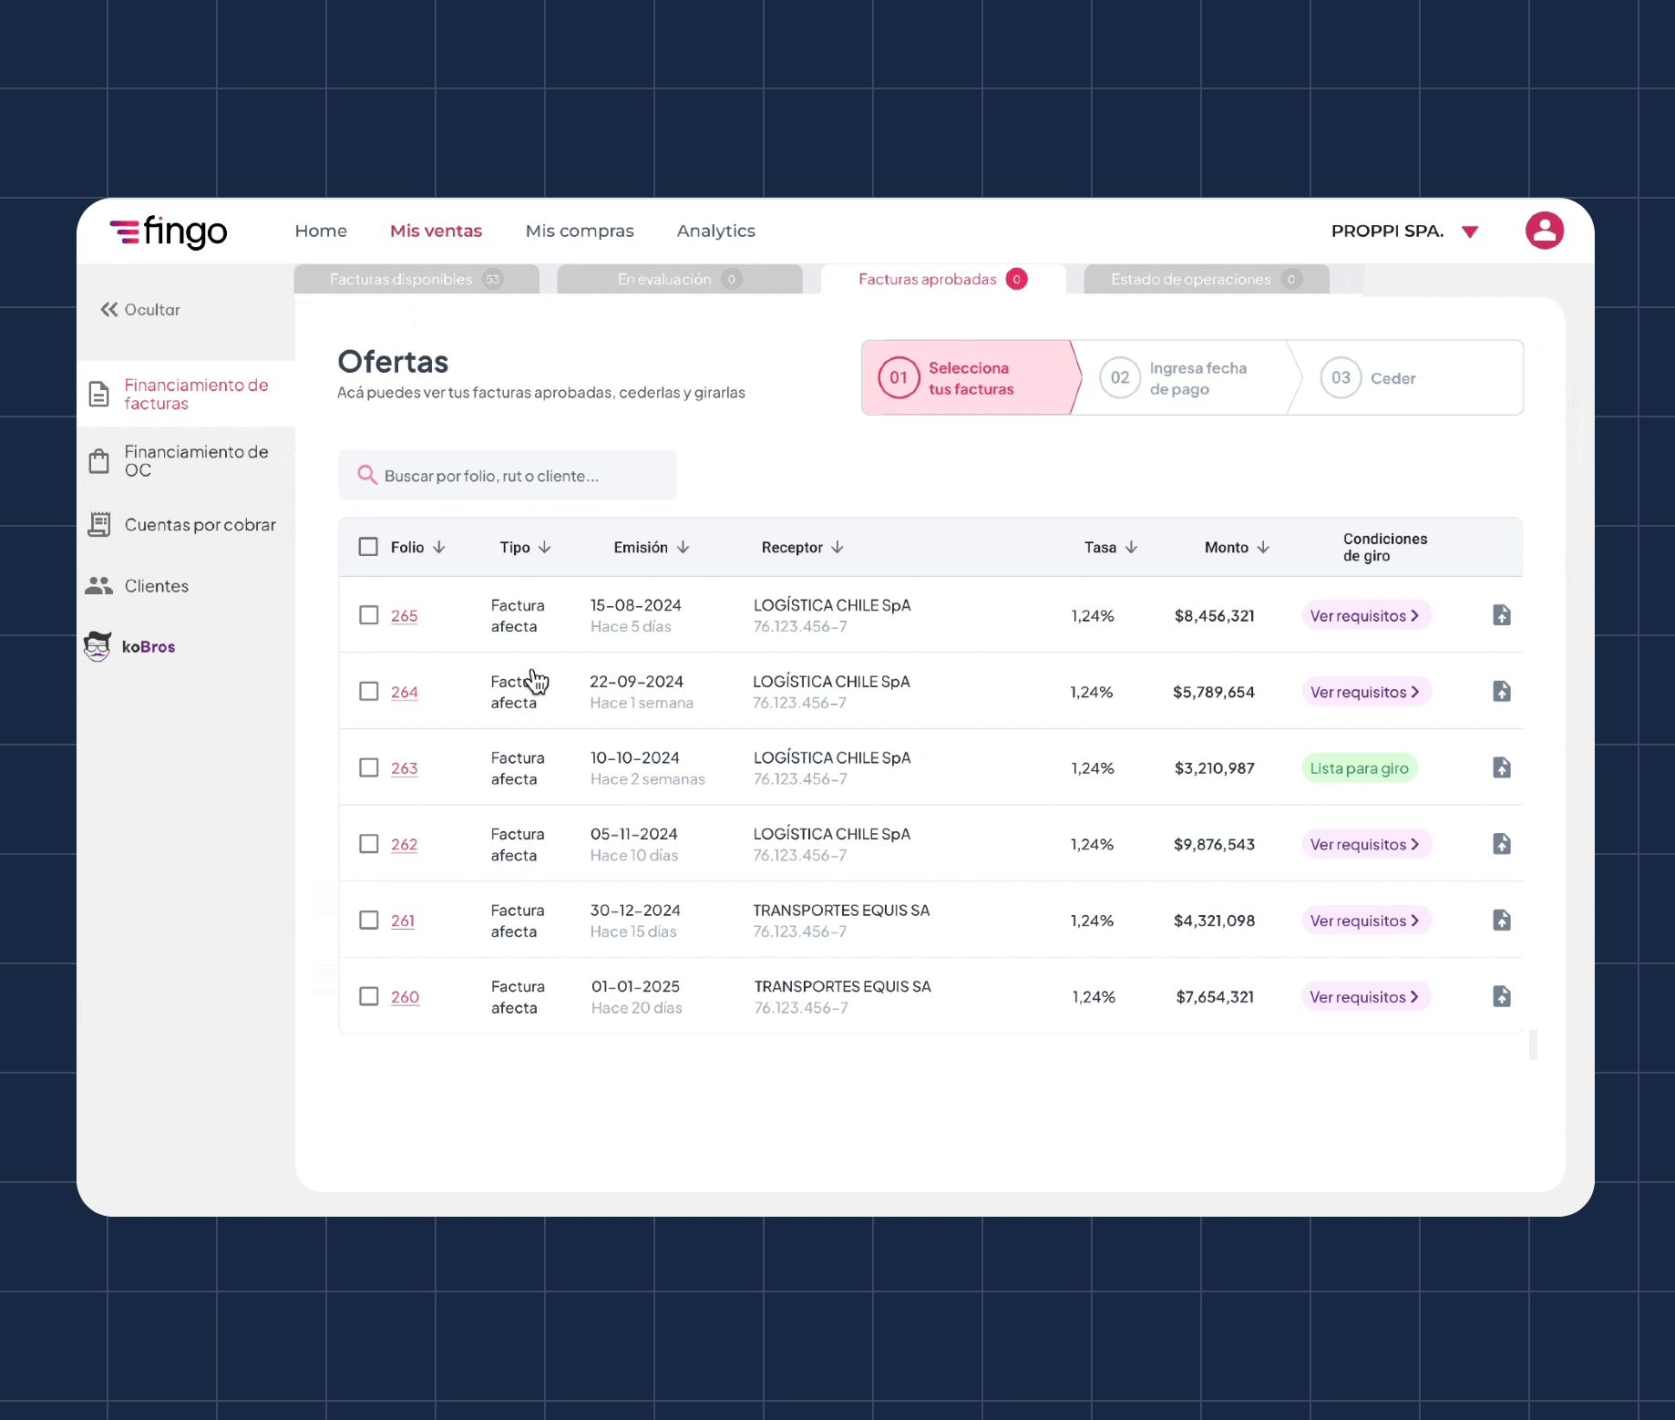Image resolution: width=1675 pixels, height=1420 pixels.
Task: Click the fingo logo
Action: pos(169,232)
